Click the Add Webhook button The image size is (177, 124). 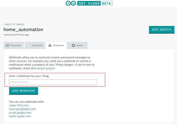pos(24,91)
